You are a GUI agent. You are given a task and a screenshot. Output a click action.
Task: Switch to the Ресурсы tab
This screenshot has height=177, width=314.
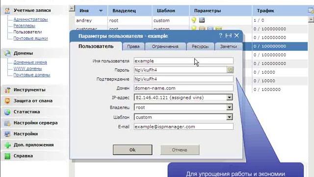pos(200,47)
